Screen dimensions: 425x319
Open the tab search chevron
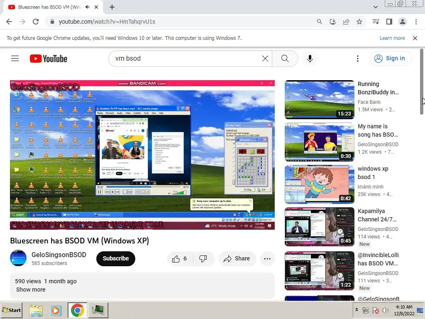pyautogui.click(x=375, y=7)
